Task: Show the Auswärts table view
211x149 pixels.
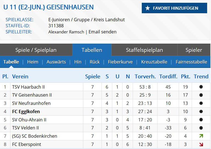Action: [x=56, y=62]
